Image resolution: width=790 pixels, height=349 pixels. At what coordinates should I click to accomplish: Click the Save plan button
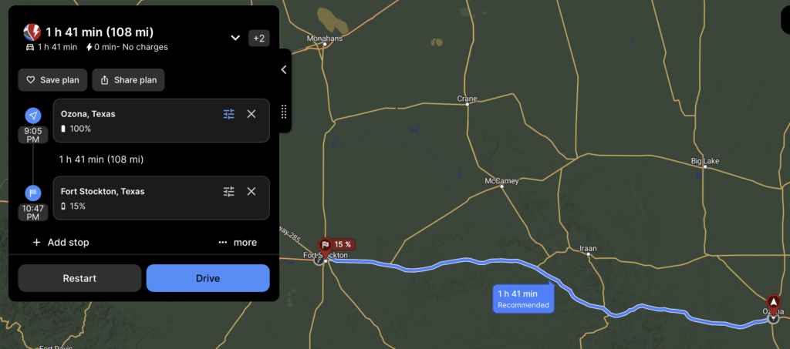[52, 80]
